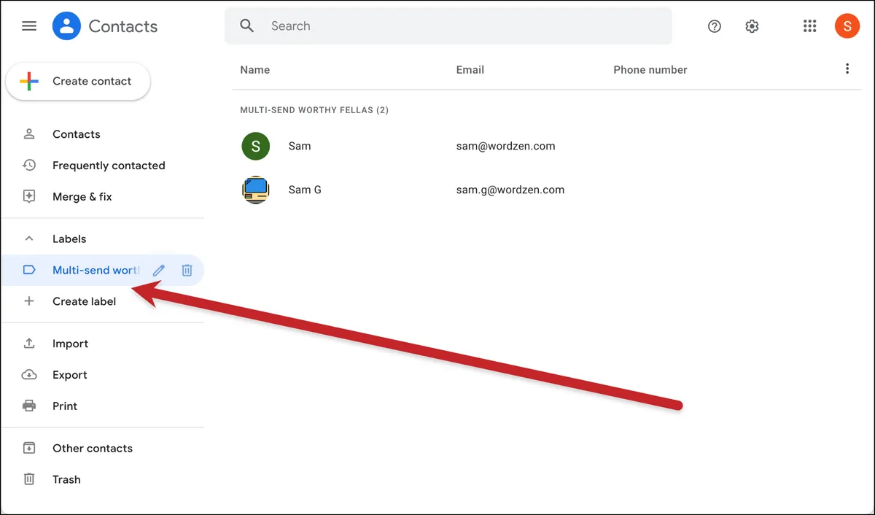Click the label tag icon beside Multi-send
This screenshot has width=875, height=515.
point(29,270)
